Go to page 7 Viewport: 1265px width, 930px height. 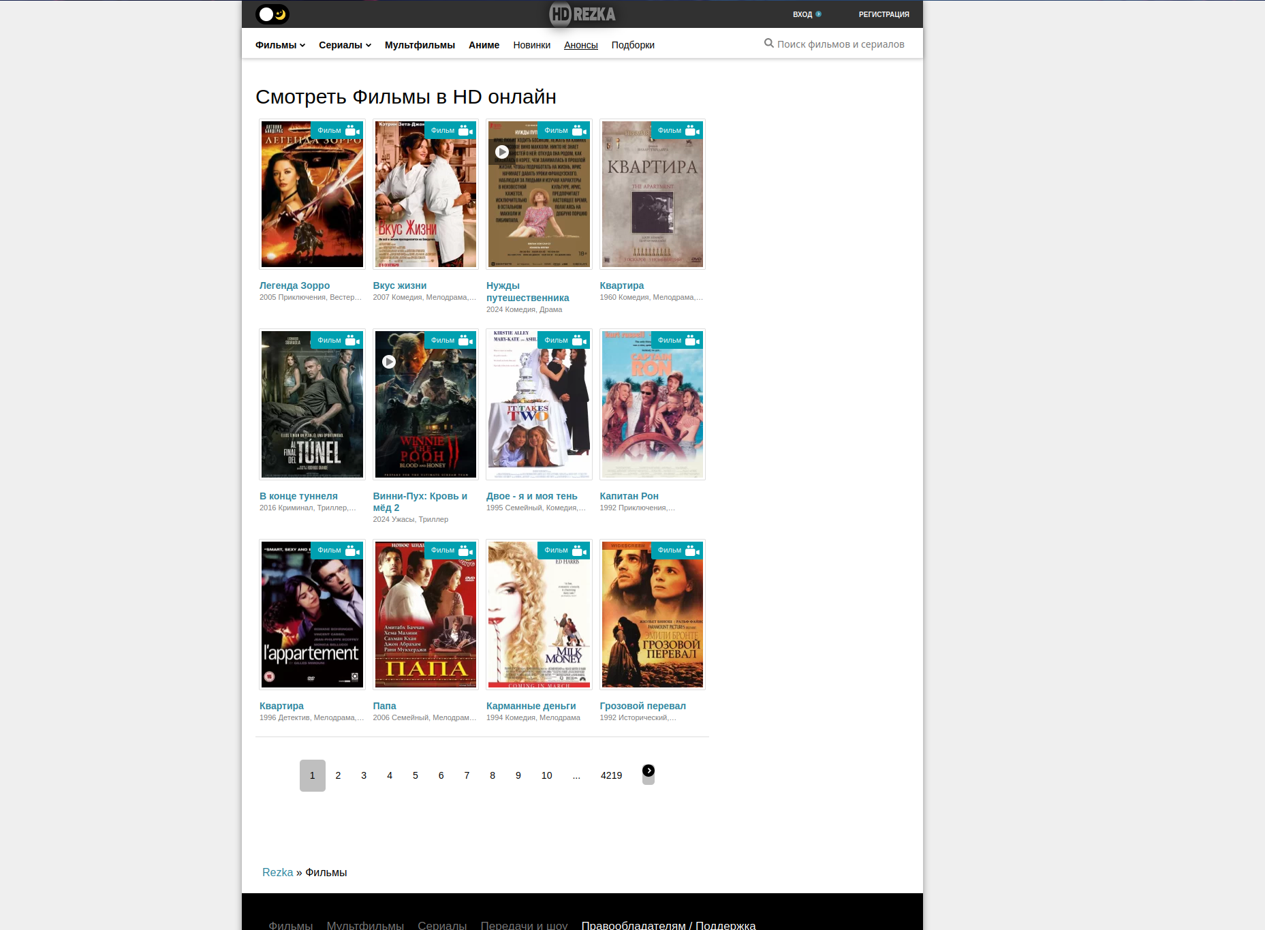(x=467, y=775)
